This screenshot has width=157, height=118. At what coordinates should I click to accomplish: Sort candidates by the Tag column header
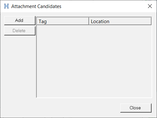click(x=63, y=21)
